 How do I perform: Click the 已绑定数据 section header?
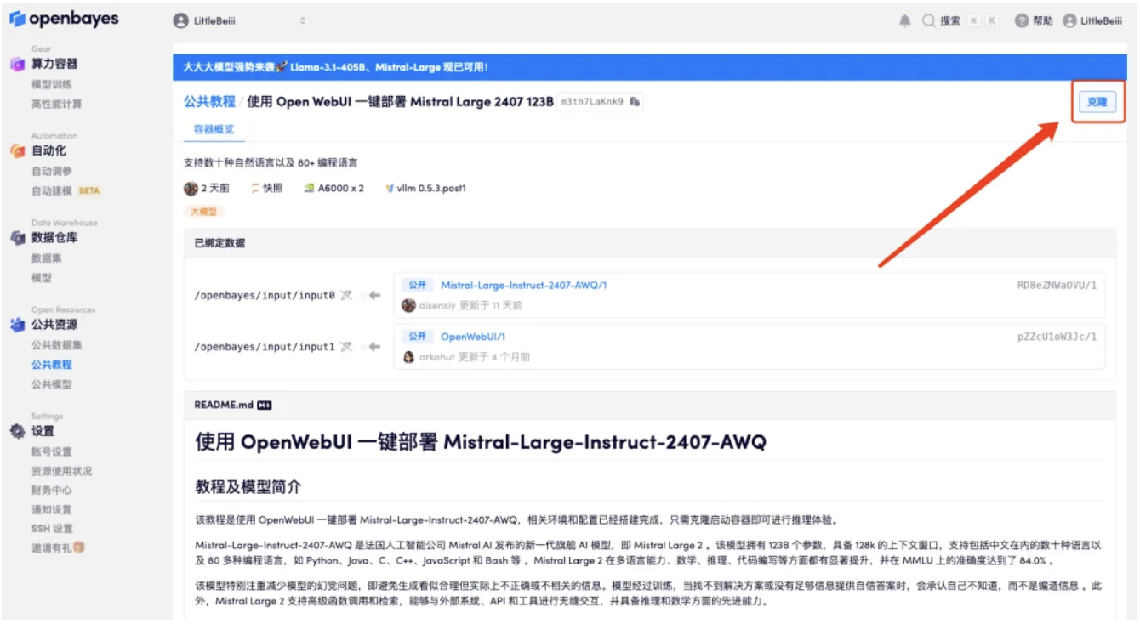(x=650, y=243)
